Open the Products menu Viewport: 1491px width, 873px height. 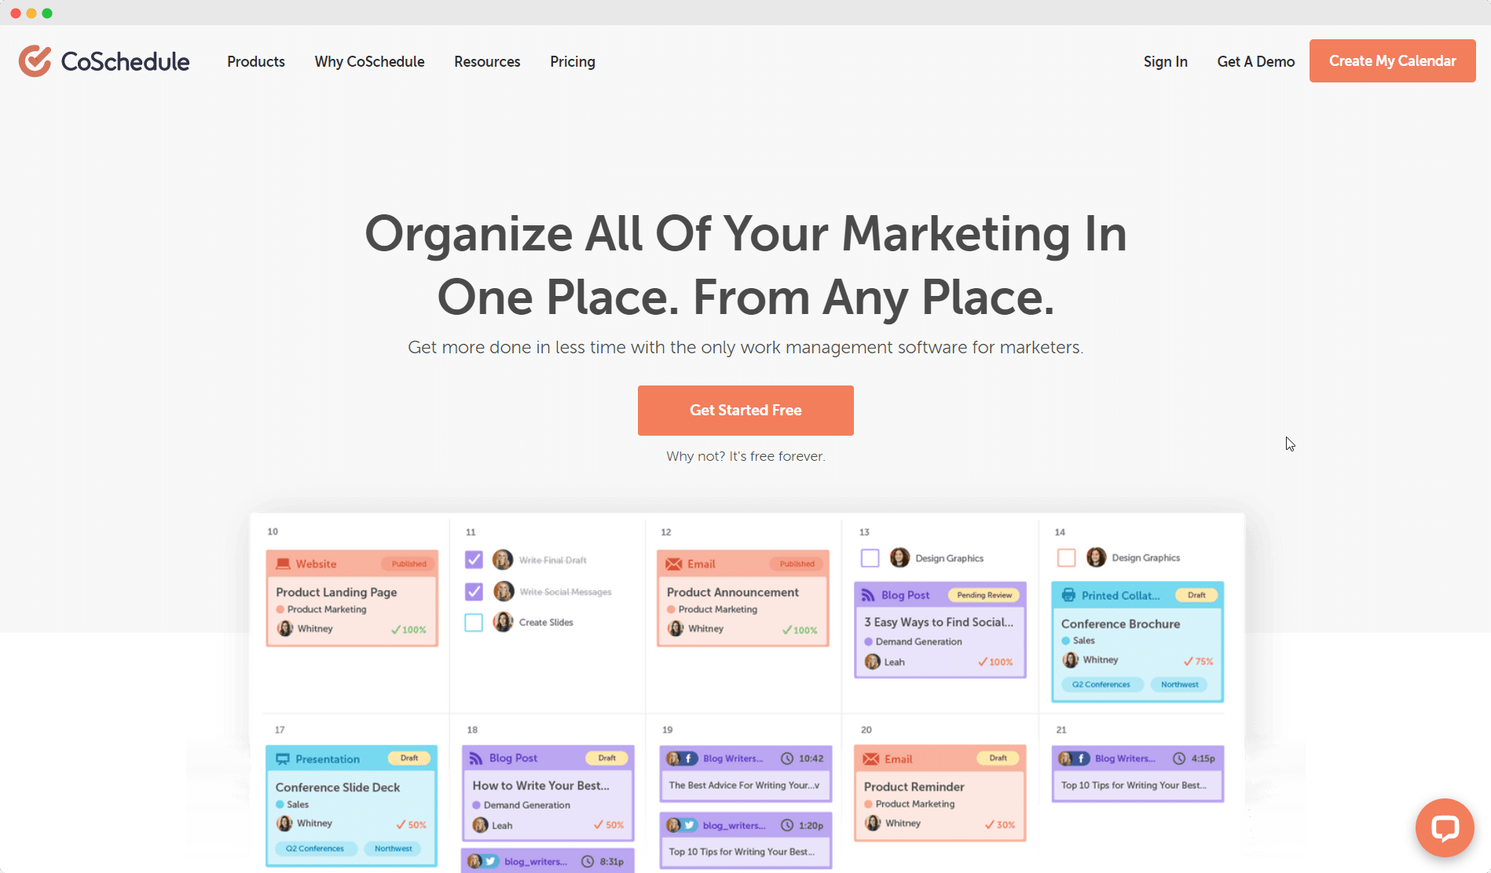click(256, 61)
